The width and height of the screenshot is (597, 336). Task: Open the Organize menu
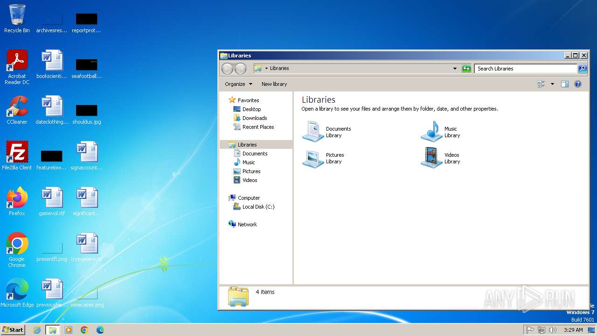coord(238,84)
